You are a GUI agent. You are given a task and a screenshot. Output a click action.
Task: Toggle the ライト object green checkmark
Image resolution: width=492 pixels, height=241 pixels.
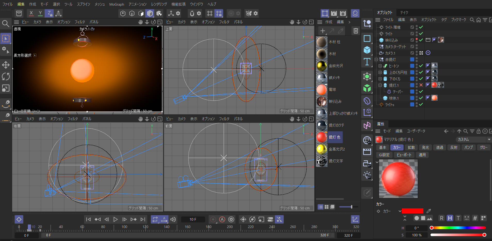click(421, 34)
